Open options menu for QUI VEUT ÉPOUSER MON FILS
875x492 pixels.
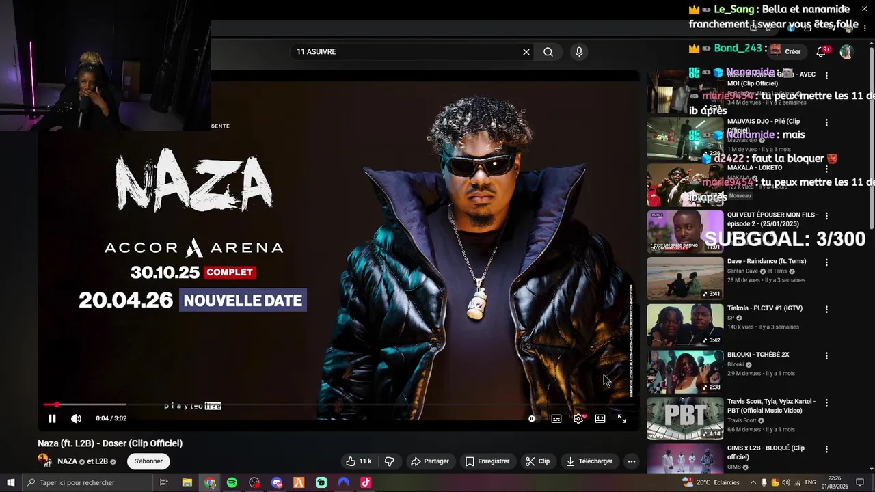(x=826, y=215)
